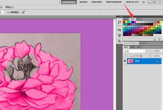Switch to the DESIGN workspace
This screenshot has width=163, height=110.
(x=83, y=2)
